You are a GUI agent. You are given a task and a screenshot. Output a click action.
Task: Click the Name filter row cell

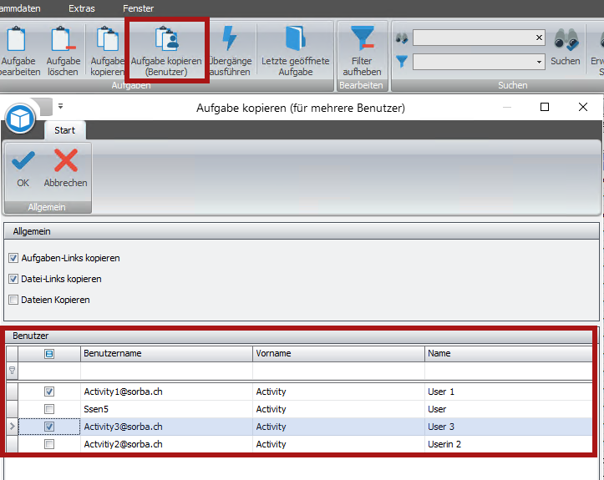[509, 371]
